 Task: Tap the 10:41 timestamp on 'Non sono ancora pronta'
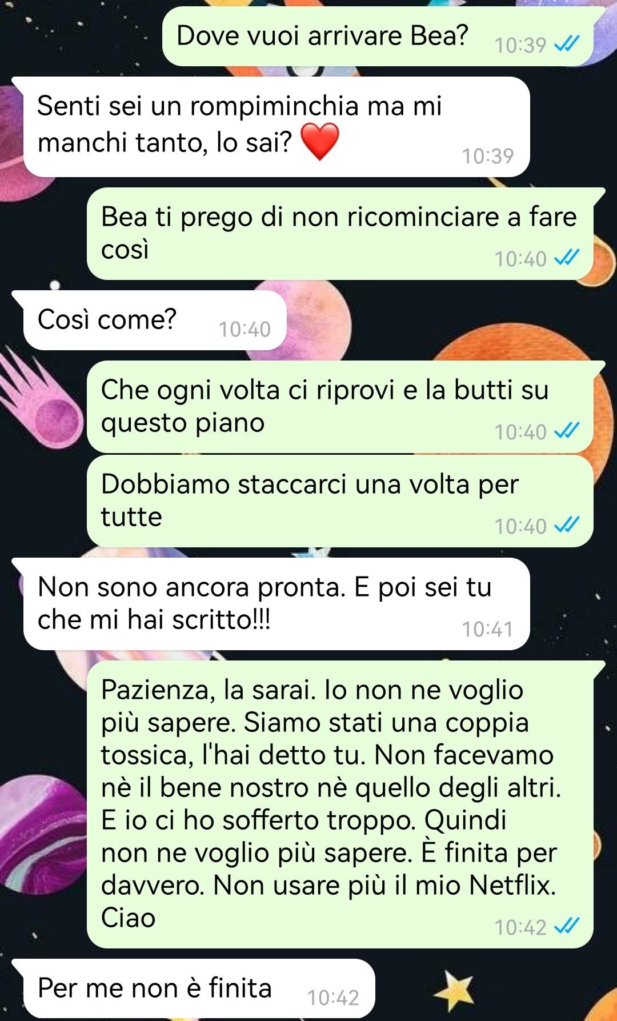pyautogui.click(x=487, y=629)
